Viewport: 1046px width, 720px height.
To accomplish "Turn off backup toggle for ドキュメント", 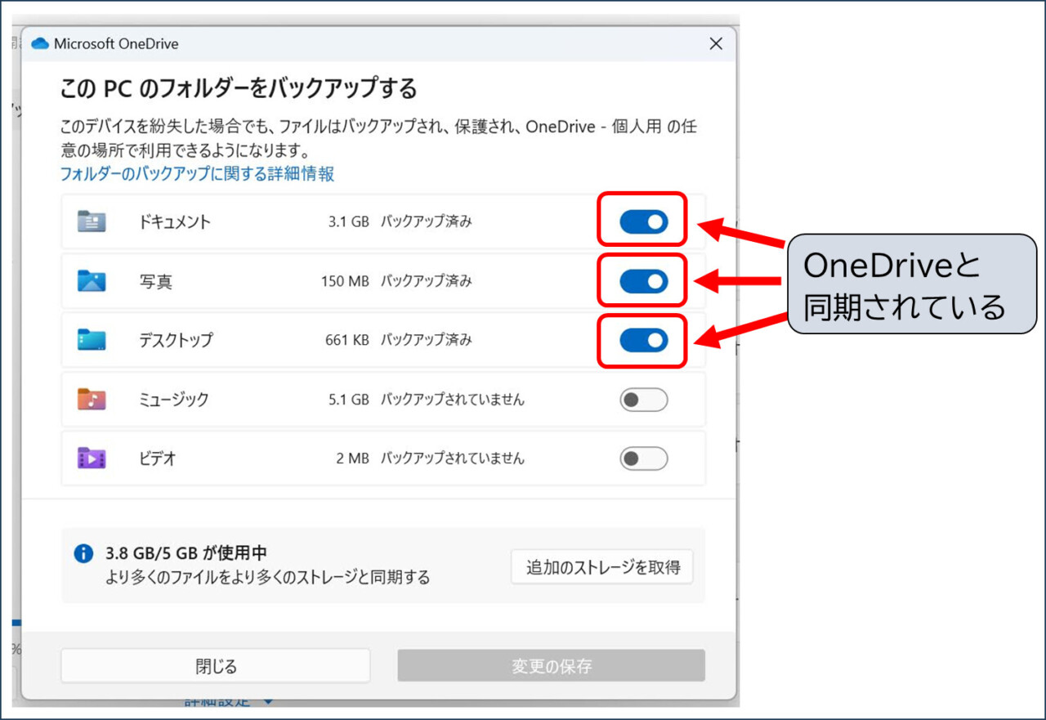I will (643, 221).
